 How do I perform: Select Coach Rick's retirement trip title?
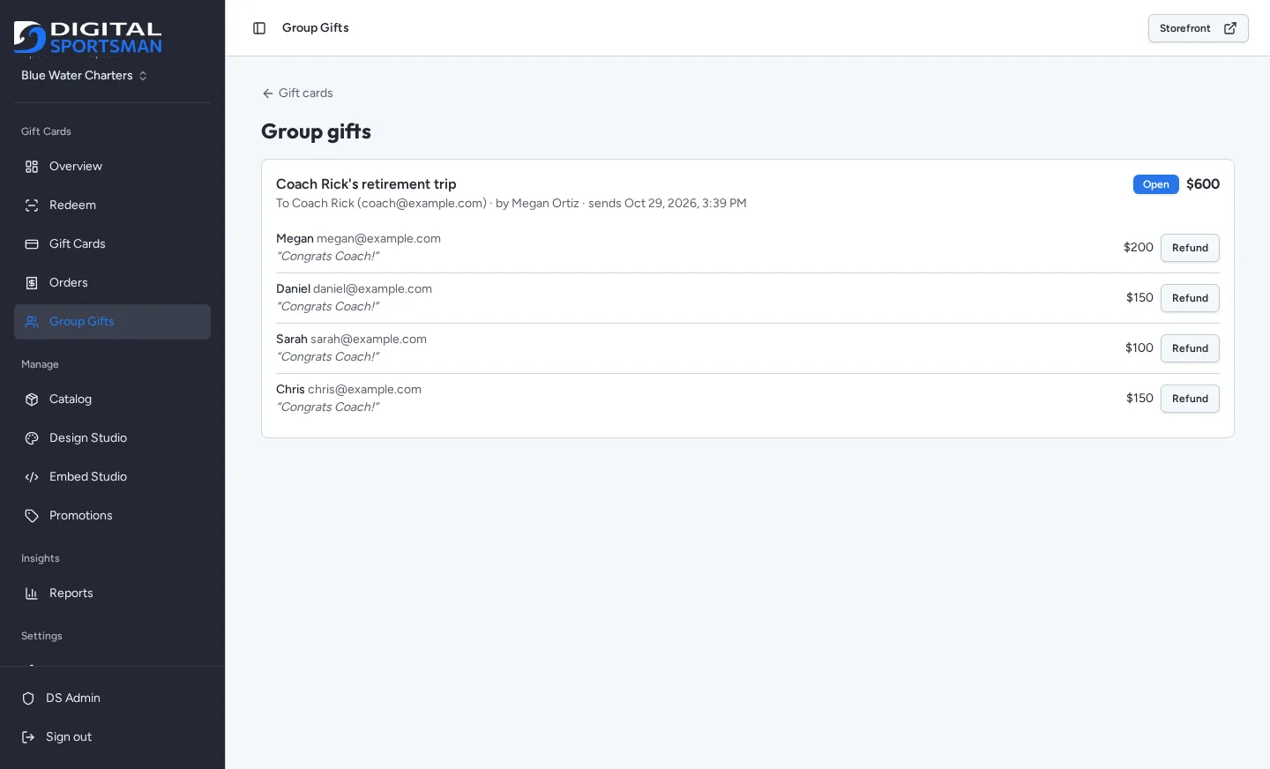click(366, 184)
